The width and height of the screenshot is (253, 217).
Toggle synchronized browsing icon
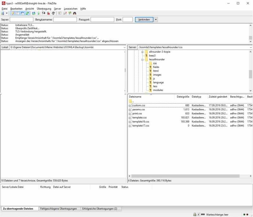coord(70,13)
